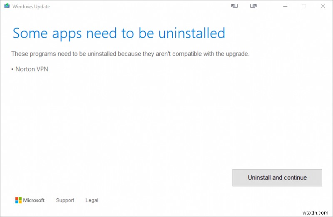
Task: Click the Microsoft logo in the footer
Action: [30, 200]
